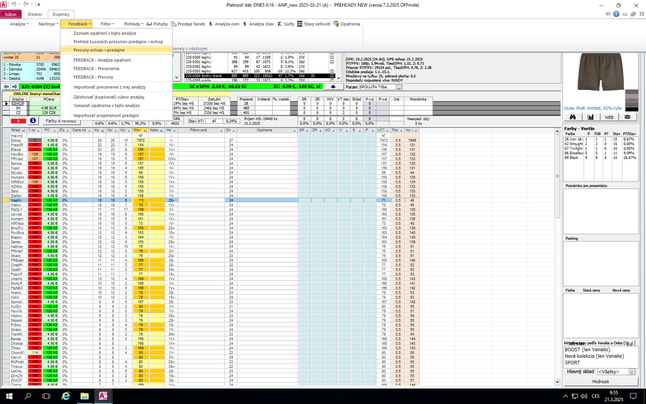Switch to the Domov ribbon tab
Image resolution: width=646 pixels, height=404 pixels.
pos(35,14)
